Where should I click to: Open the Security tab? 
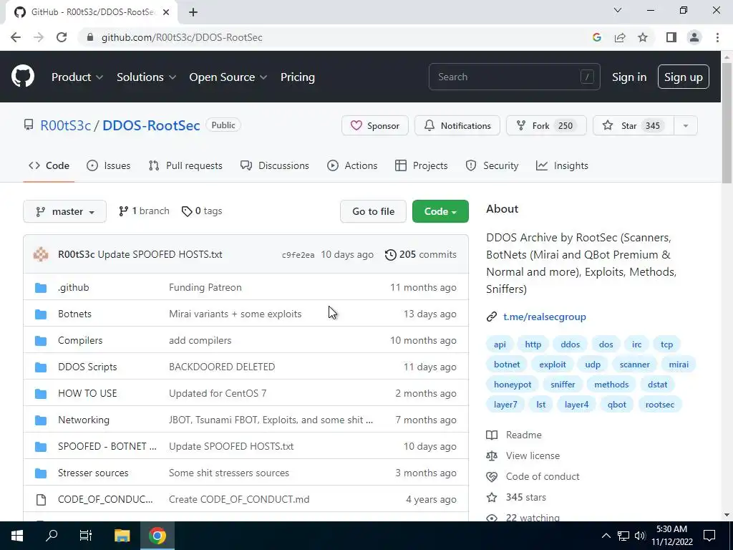[x=492, y=165]
